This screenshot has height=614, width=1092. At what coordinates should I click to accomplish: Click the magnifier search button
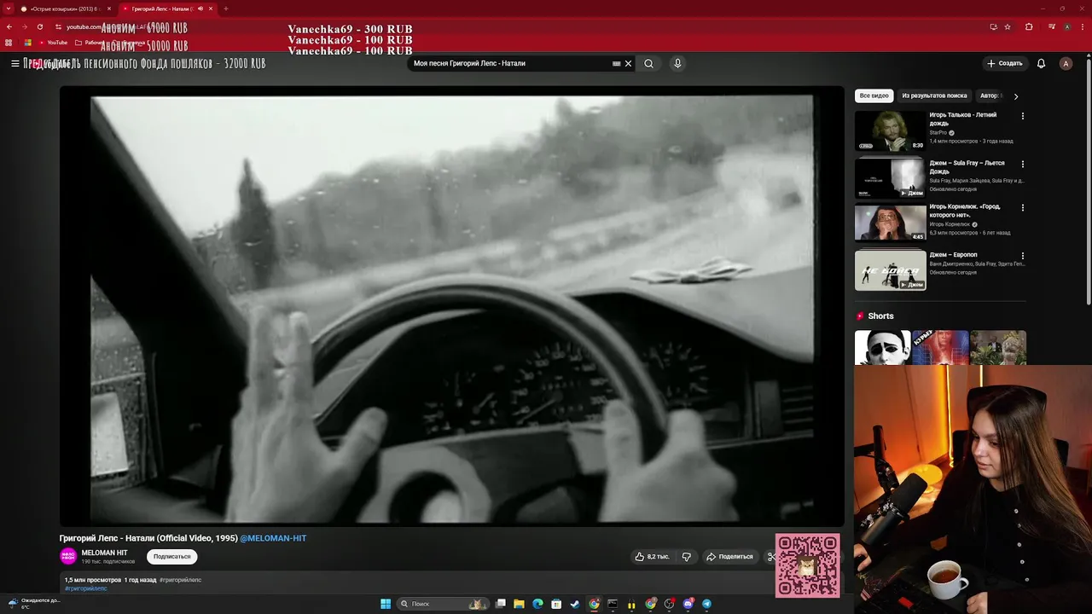point(649,63)
